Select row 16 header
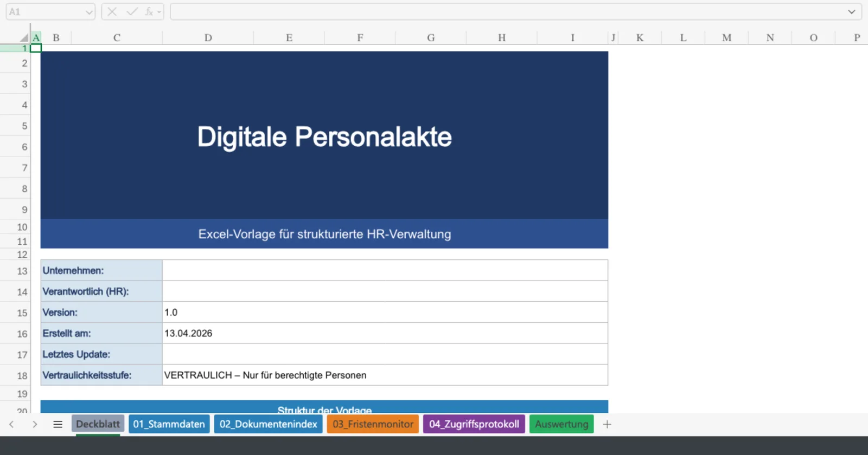The image size is (868, 455). [x=15, y=334]
